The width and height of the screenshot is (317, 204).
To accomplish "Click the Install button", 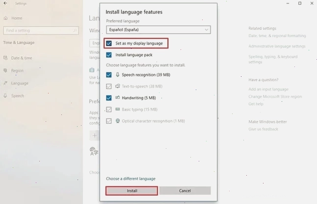I will point(132,191).
